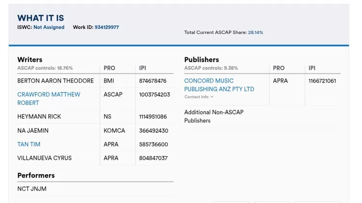Screen dimensions: 362x203
Task: Select writer Berton Aaron Theodore
Action: [56, 81]
